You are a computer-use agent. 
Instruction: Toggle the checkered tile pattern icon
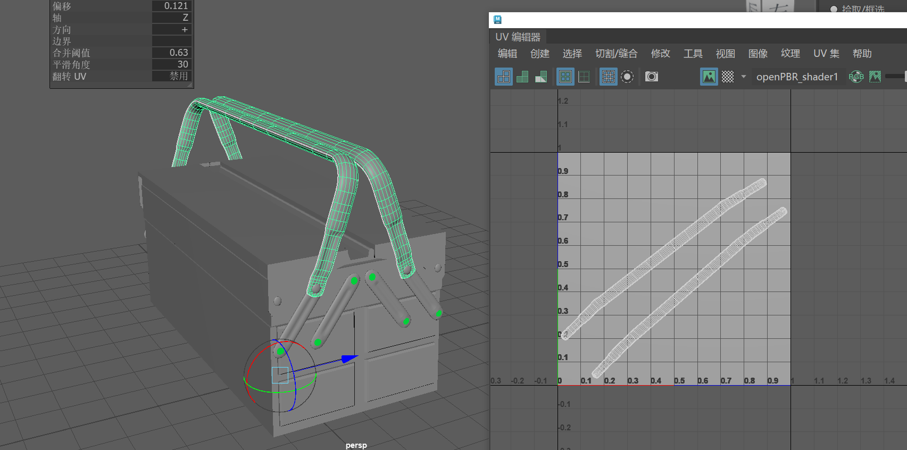(x=728, y=77)
